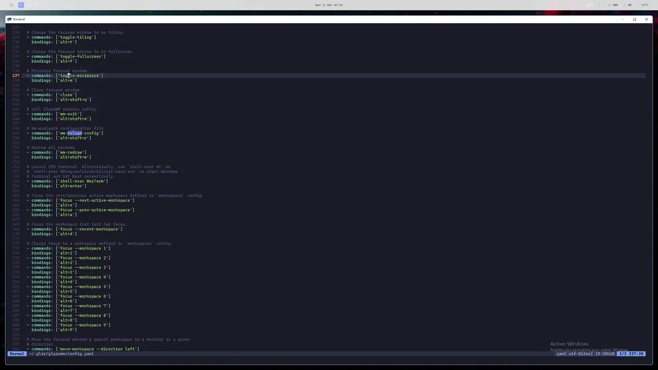Click the 'wm-redraw' command text

72,153
